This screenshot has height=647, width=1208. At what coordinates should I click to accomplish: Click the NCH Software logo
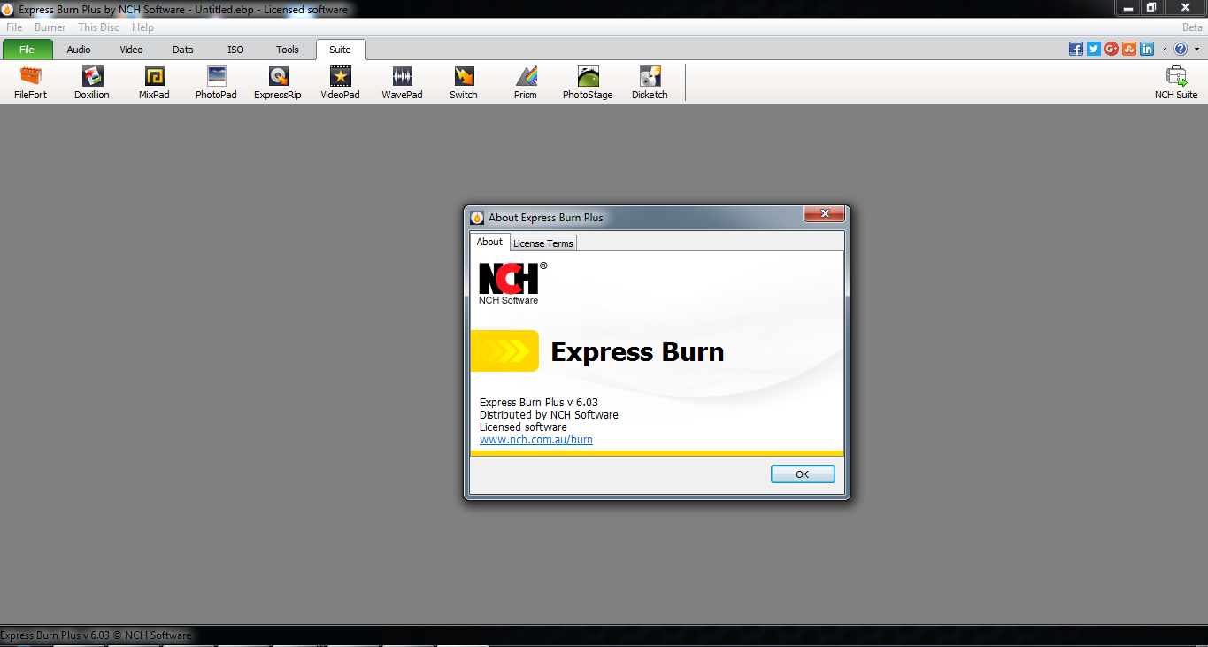click(512, 283)
